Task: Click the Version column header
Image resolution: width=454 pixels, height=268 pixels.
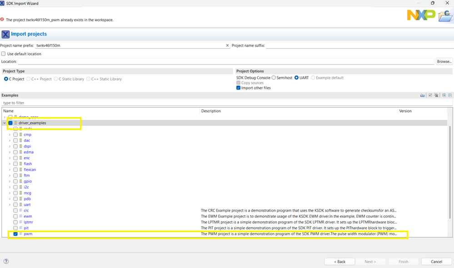Action: [x=422, y=111]
